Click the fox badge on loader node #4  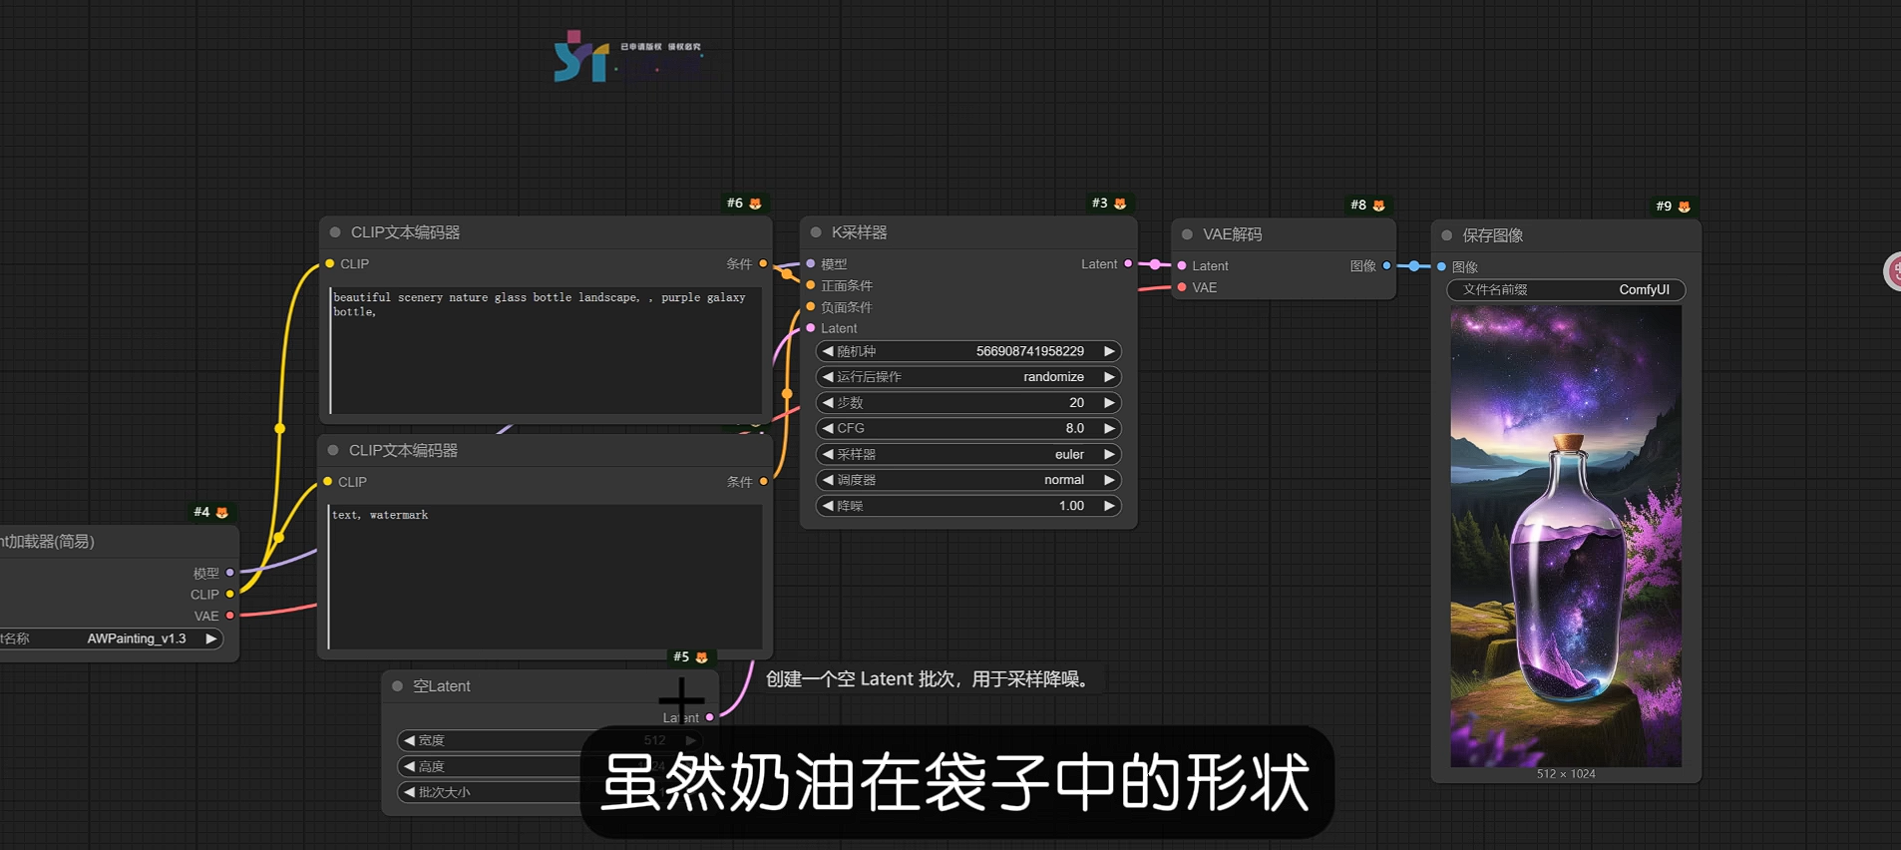[x=221, y=513]
